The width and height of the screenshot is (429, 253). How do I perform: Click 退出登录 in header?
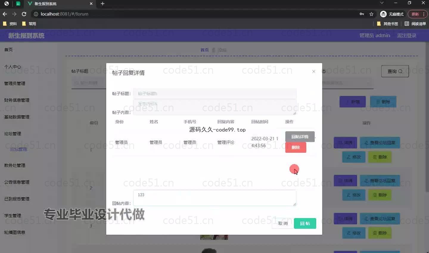click(407, 36)
